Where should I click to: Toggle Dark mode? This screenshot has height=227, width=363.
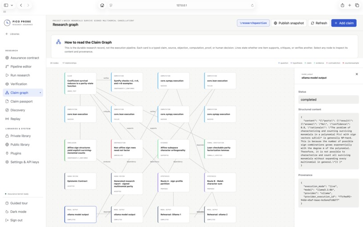23,212
